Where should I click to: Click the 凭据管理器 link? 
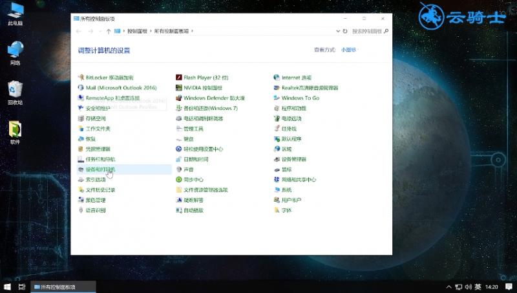tap(98, 149)
